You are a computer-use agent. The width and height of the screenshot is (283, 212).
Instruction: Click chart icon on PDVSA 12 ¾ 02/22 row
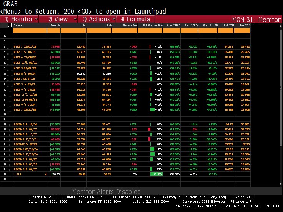click(x=9, y=144)
